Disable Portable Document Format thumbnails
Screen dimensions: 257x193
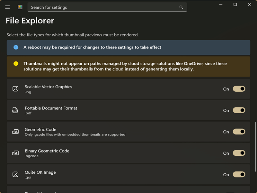tap(239, 110)
